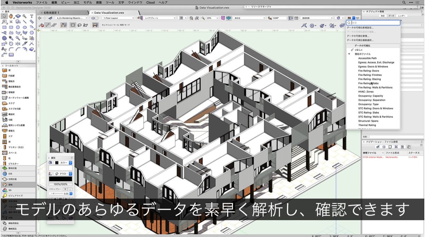Switch to the 名称未設定 1 document tab

(x=51, y=12)
